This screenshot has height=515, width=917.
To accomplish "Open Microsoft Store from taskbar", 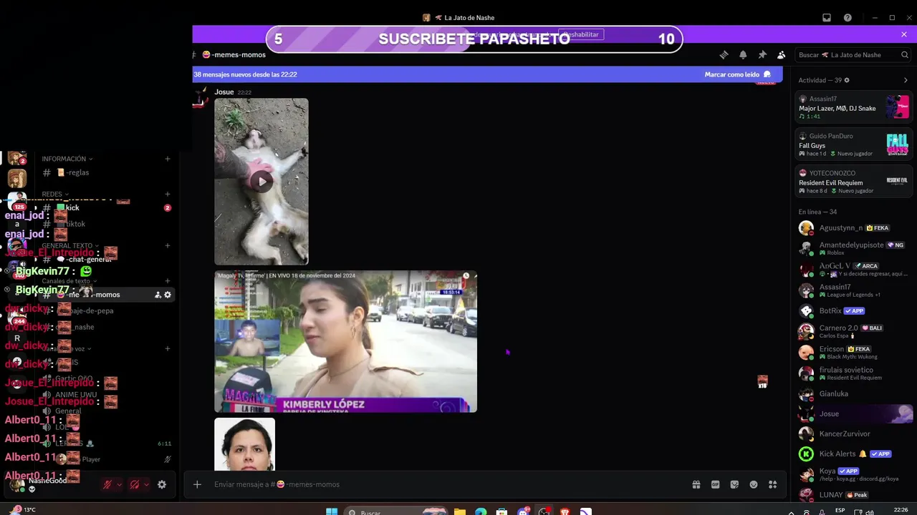I will coord(502,511).
